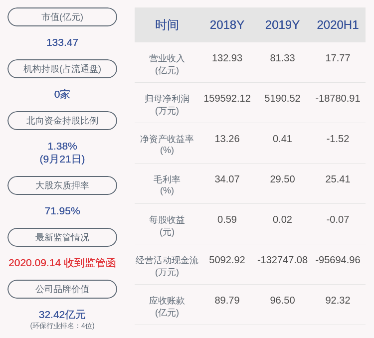The image size is (374, 338).
Task: Select the 133.47 market value
Action: click(x=62, y=43)
